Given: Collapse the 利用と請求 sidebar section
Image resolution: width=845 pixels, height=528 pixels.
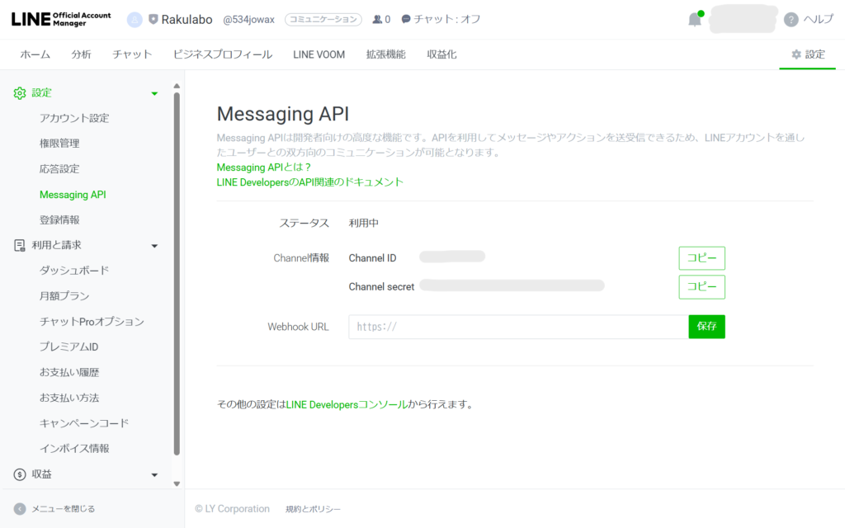Looking at the screenshot, I should coord(154,245).
